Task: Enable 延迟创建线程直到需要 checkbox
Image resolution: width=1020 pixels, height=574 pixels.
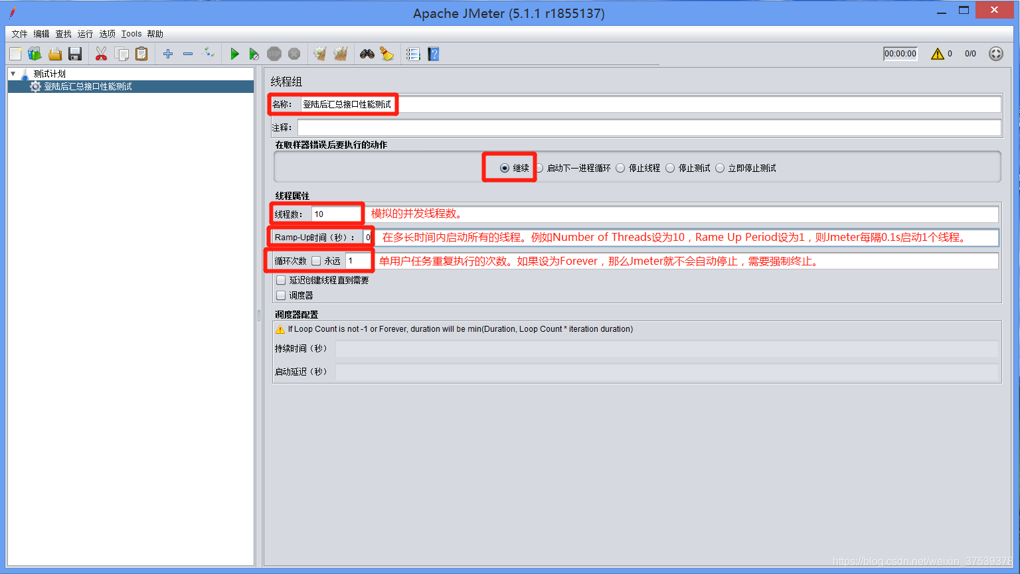Action: (281, 280)
